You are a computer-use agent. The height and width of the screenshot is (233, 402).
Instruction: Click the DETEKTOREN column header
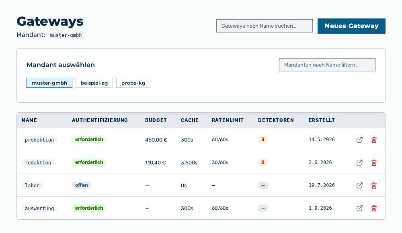coord(276,120)
